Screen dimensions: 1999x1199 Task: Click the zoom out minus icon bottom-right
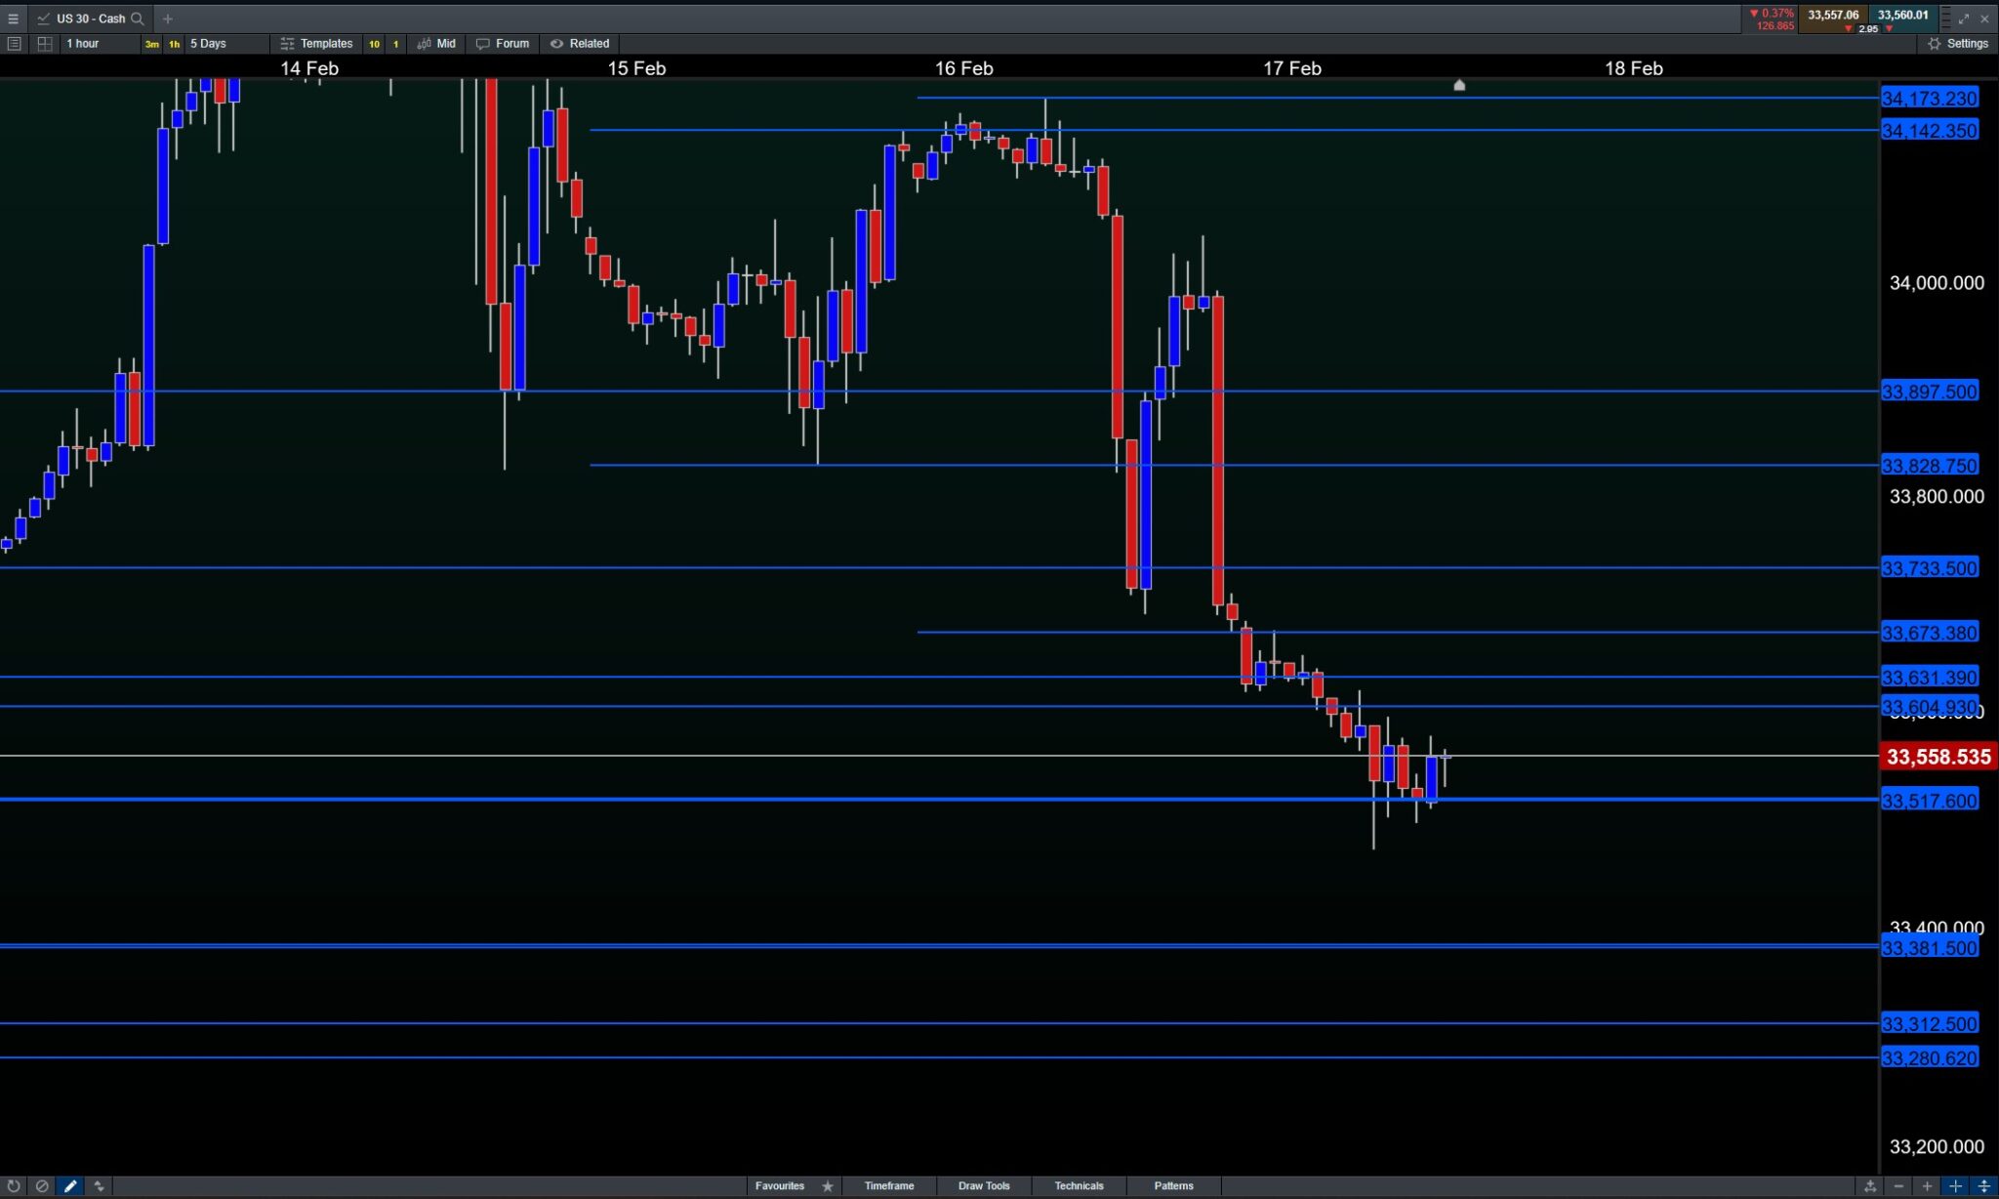[x=1898, y=1186]
